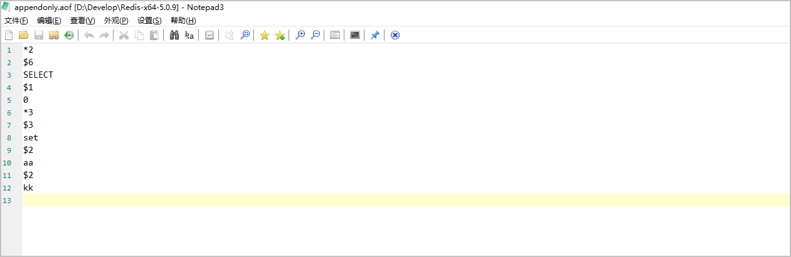Click line number 11 in the margin
The image size is (791, 257).
pyautogui.click(x=7, y=176)
